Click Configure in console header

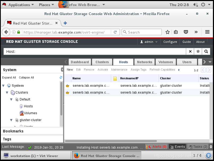[170, 42]
